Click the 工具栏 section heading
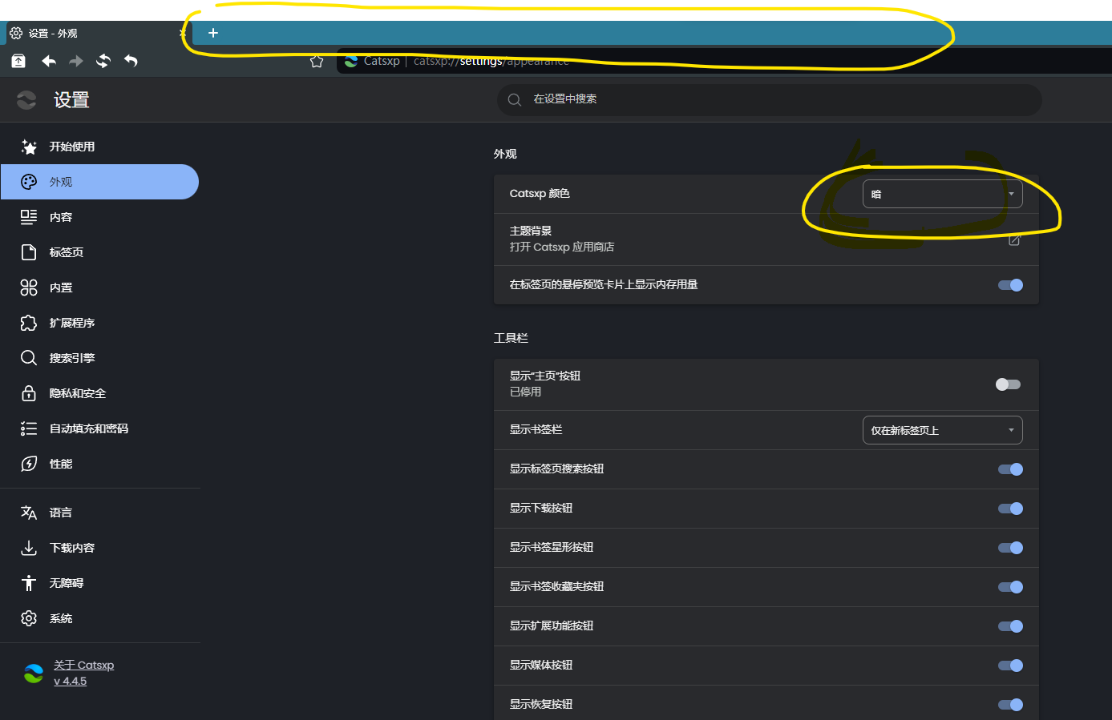Viewport: 1112px width, 720px height. [511, 338]
